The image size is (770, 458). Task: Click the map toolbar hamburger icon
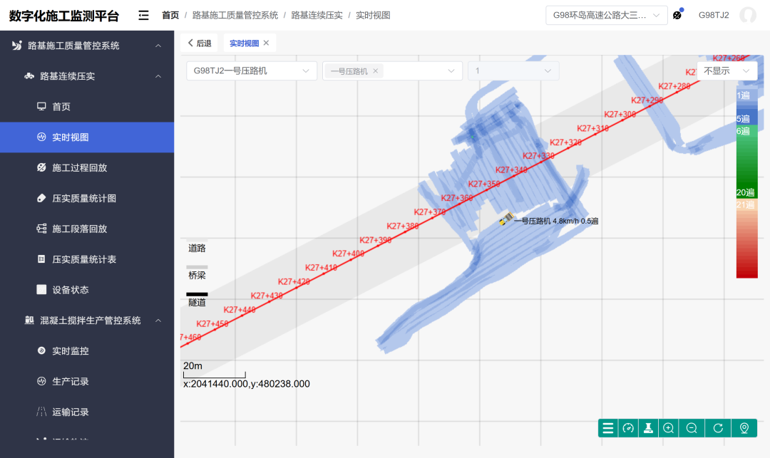click(x=608, y=428)
